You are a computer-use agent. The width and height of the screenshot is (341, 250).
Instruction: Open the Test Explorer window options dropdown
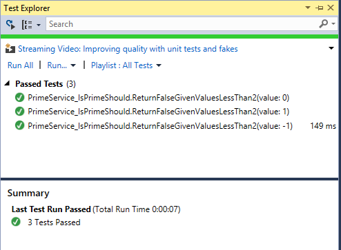(x=308, y=8)
